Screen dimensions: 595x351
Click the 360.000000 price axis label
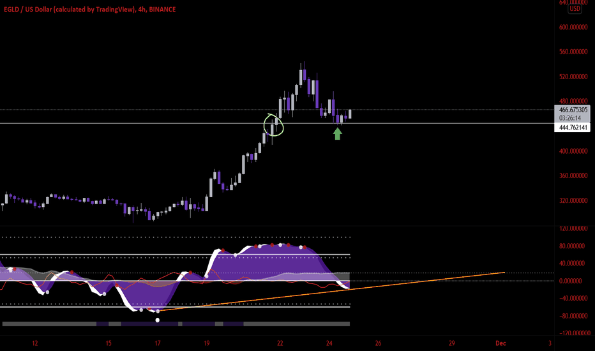click(x=573, y=175)
